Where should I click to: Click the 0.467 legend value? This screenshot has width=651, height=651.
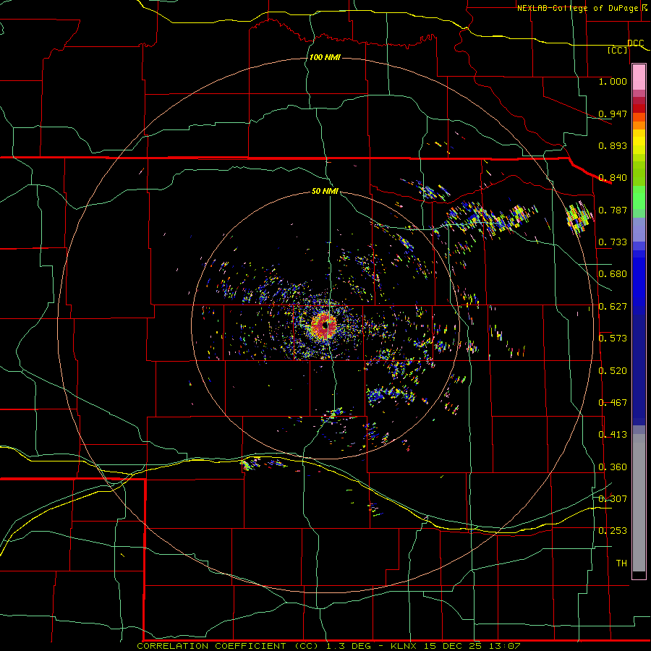[613, 403]
